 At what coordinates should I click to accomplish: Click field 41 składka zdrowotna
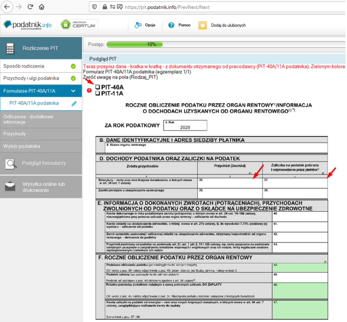pos(300,227)
